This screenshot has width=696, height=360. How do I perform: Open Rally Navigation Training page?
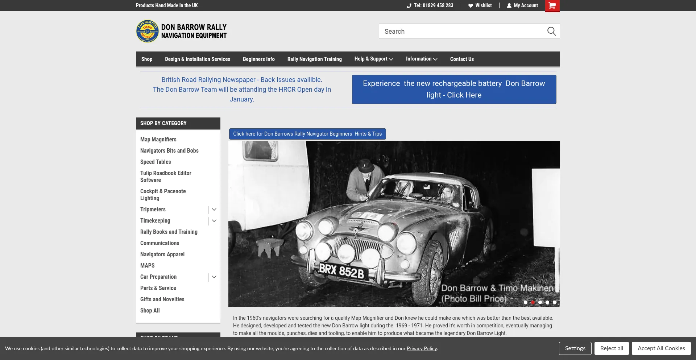pos(315,59)
